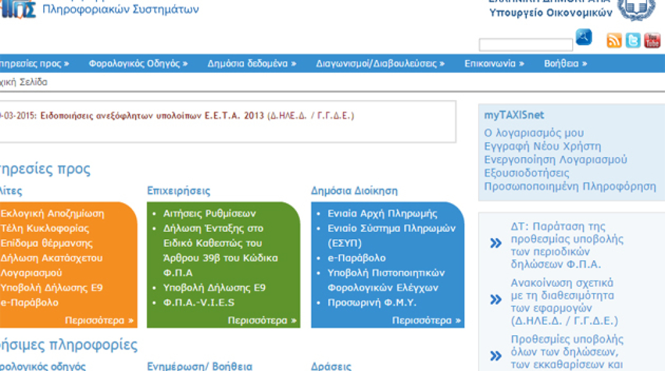Open Αιτήσεις Ρυθμίσεων link
Image resolution: width=665 pixels, height=371 pixels.
(209, 213)
